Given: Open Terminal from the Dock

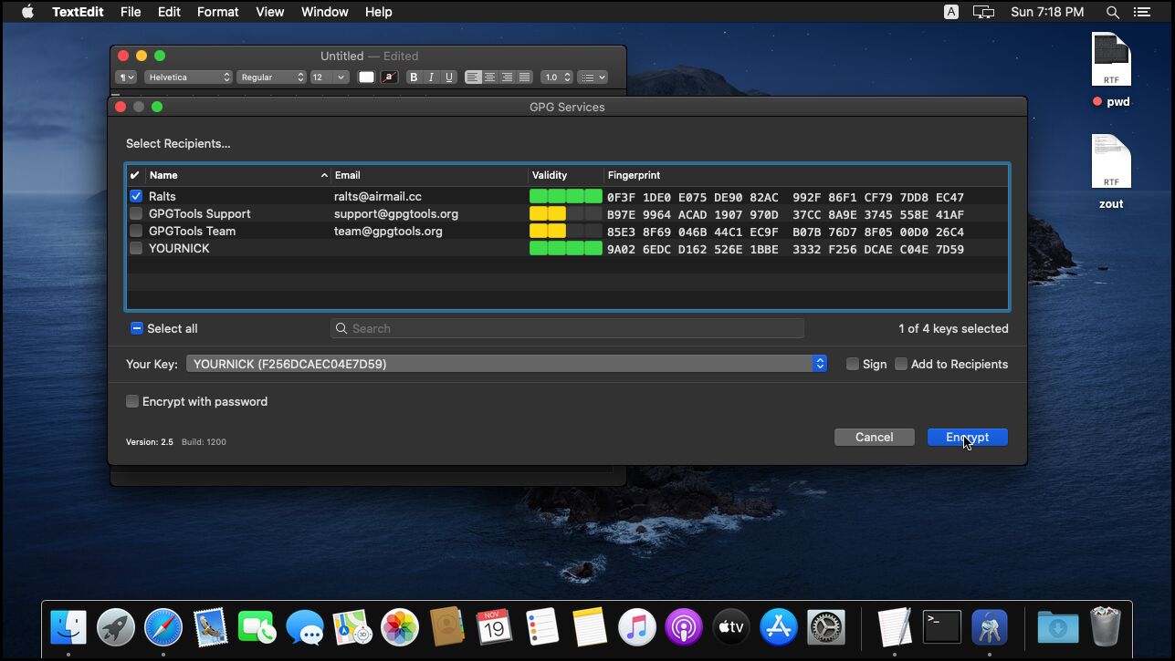Looking at the screenshot, I should coord(941,627).
